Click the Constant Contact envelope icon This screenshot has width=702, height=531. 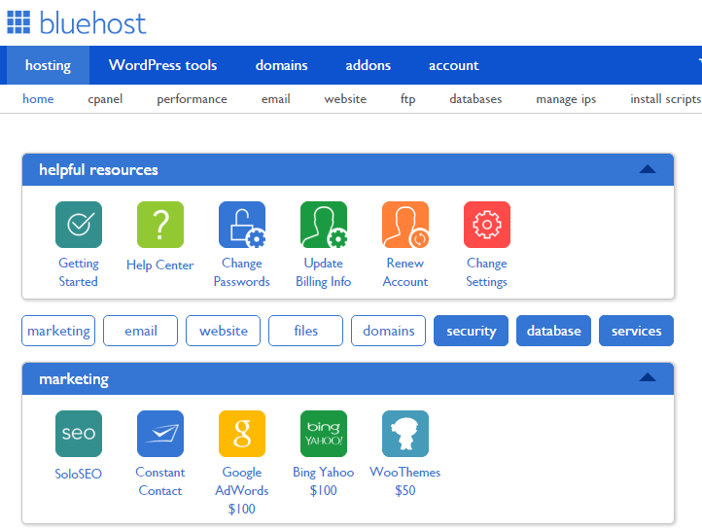[160, 434]
